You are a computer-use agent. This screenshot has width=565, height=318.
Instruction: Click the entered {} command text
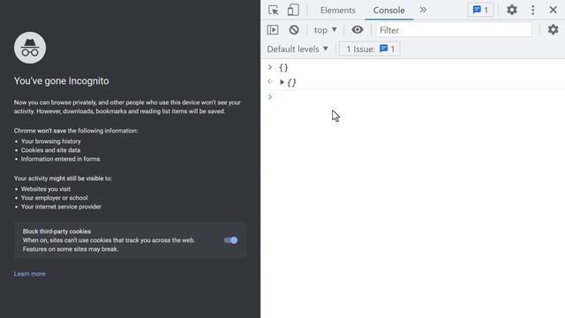click(283, 67)
